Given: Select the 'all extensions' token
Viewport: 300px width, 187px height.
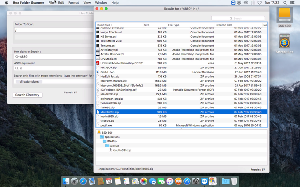Looking at the screenshot, I should coord(29,82).
